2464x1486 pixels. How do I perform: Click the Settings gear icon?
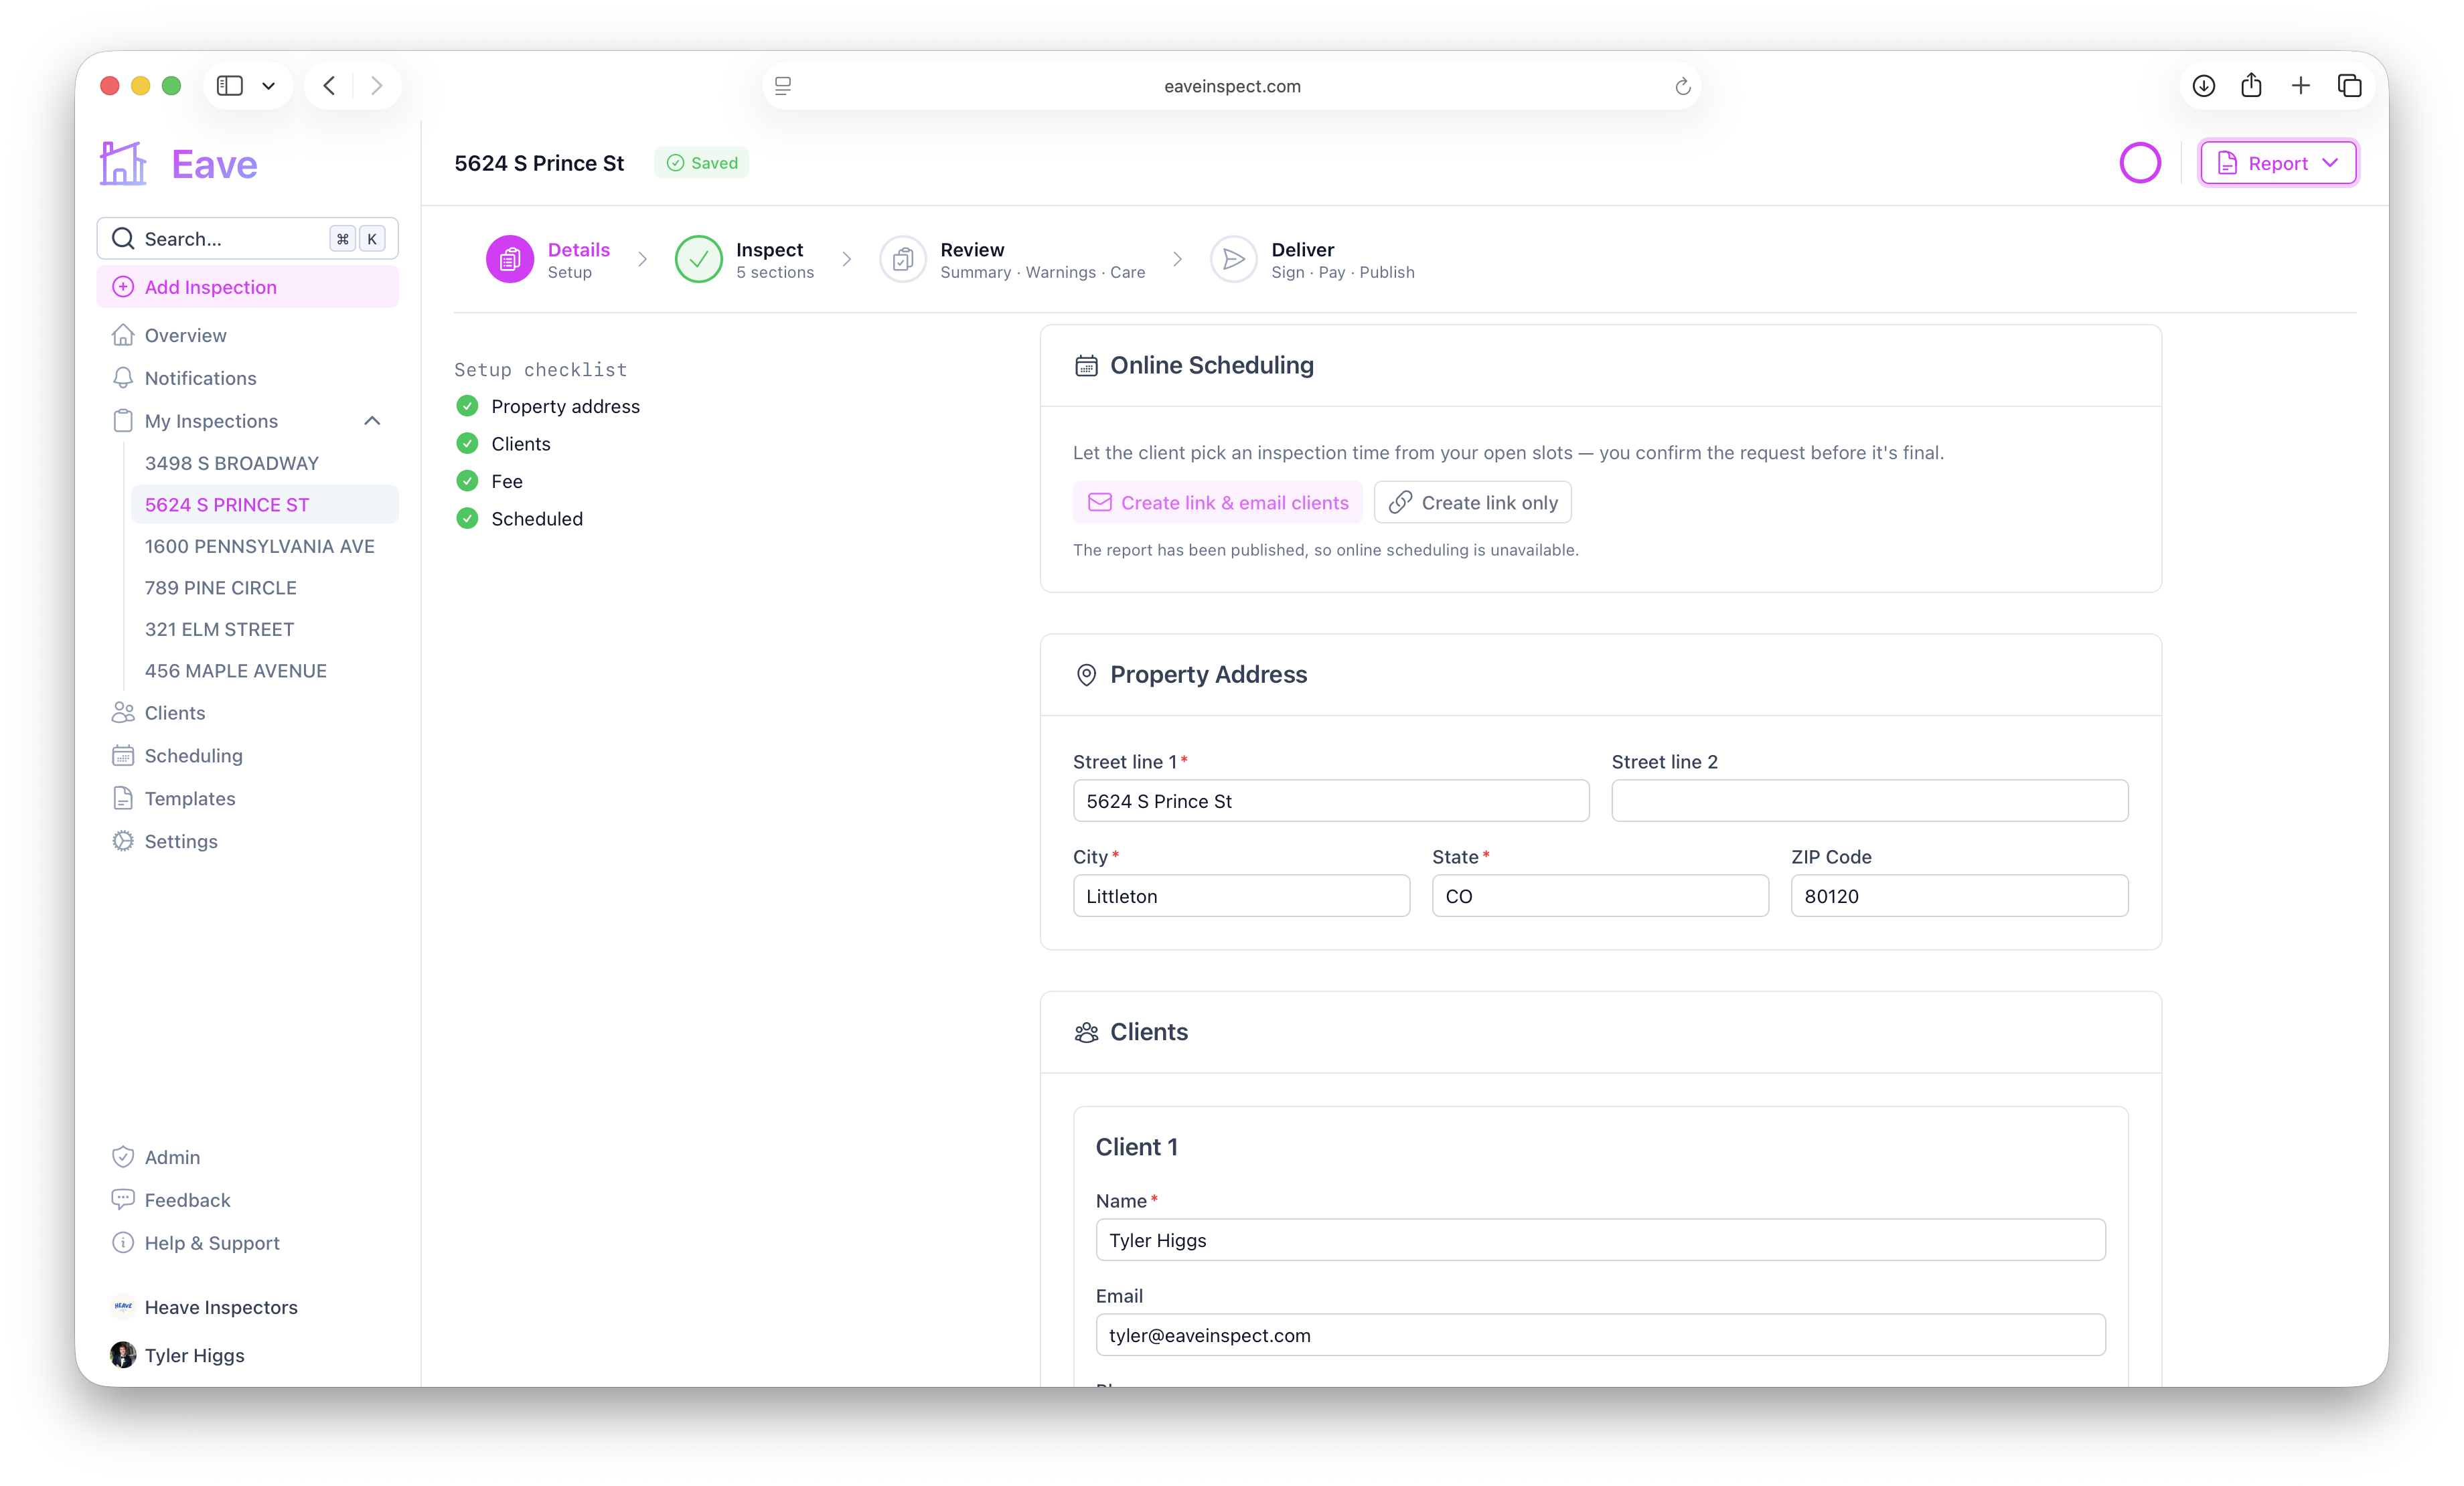point(123,842)
